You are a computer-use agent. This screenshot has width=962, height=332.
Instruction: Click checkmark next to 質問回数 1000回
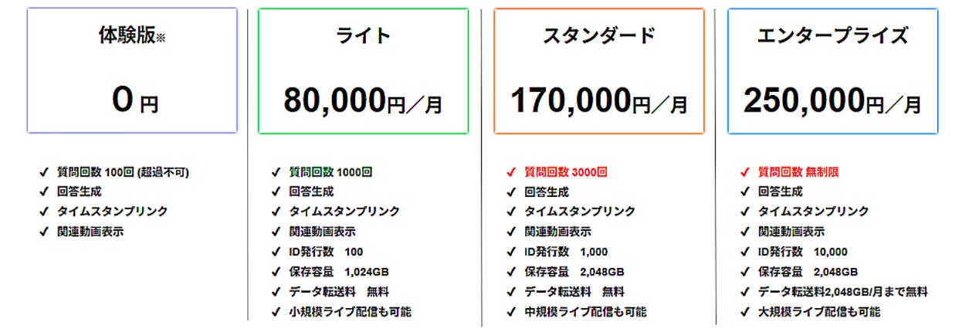(x=276, y=171)
